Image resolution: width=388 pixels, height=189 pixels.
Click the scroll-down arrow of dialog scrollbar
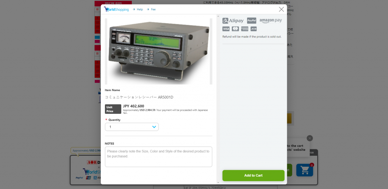click(218, 182)
